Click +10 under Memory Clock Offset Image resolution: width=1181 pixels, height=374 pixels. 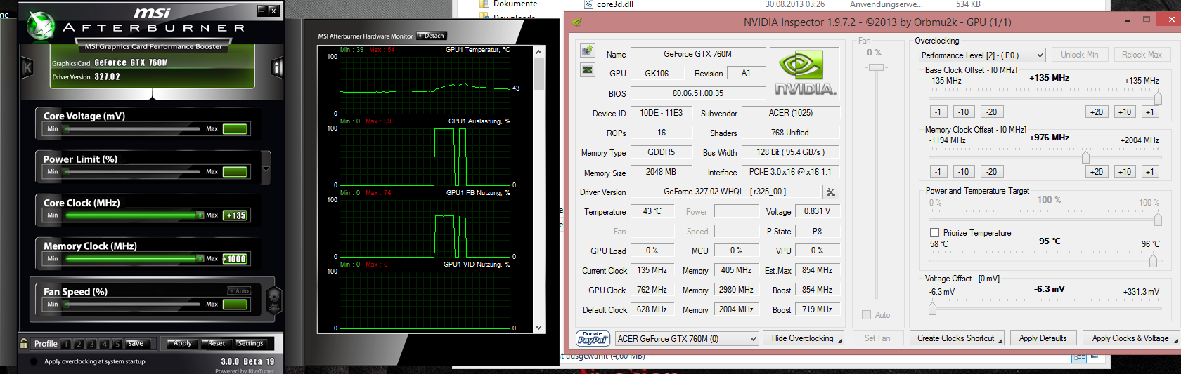click(x=1125, y=171)
